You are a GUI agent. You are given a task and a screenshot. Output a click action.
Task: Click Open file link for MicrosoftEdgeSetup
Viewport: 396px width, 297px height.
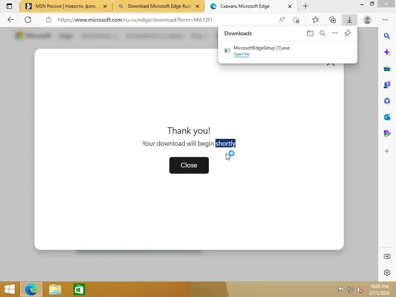tap(241, 54)
